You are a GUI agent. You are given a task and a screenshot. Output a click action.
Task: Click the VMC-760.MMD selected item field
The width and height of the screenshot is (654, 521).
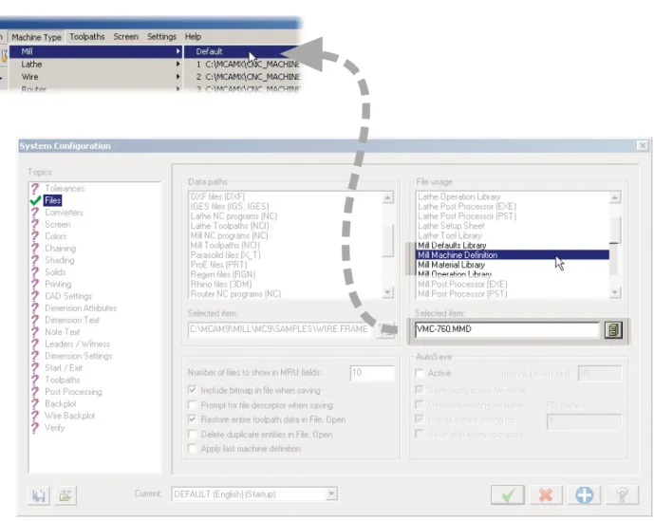tap(507, 329)
